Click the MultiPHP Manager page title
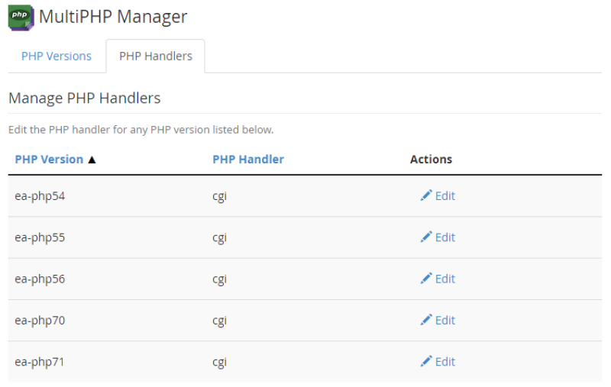 (113, 17)
